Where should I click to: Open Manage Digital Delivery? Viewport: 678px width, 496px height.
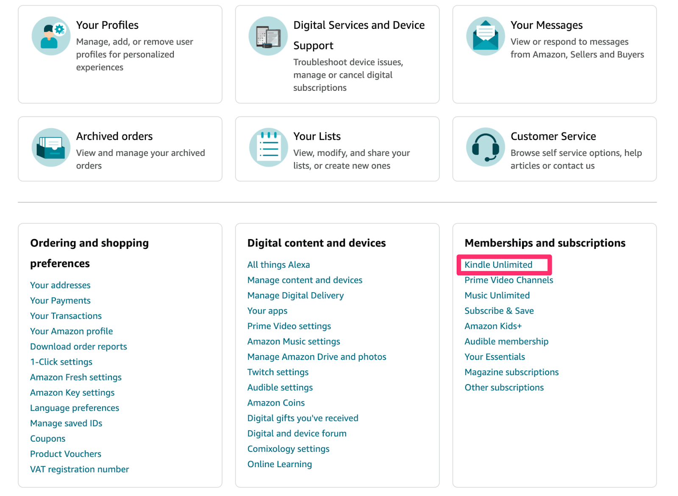[x=295, y=295]
